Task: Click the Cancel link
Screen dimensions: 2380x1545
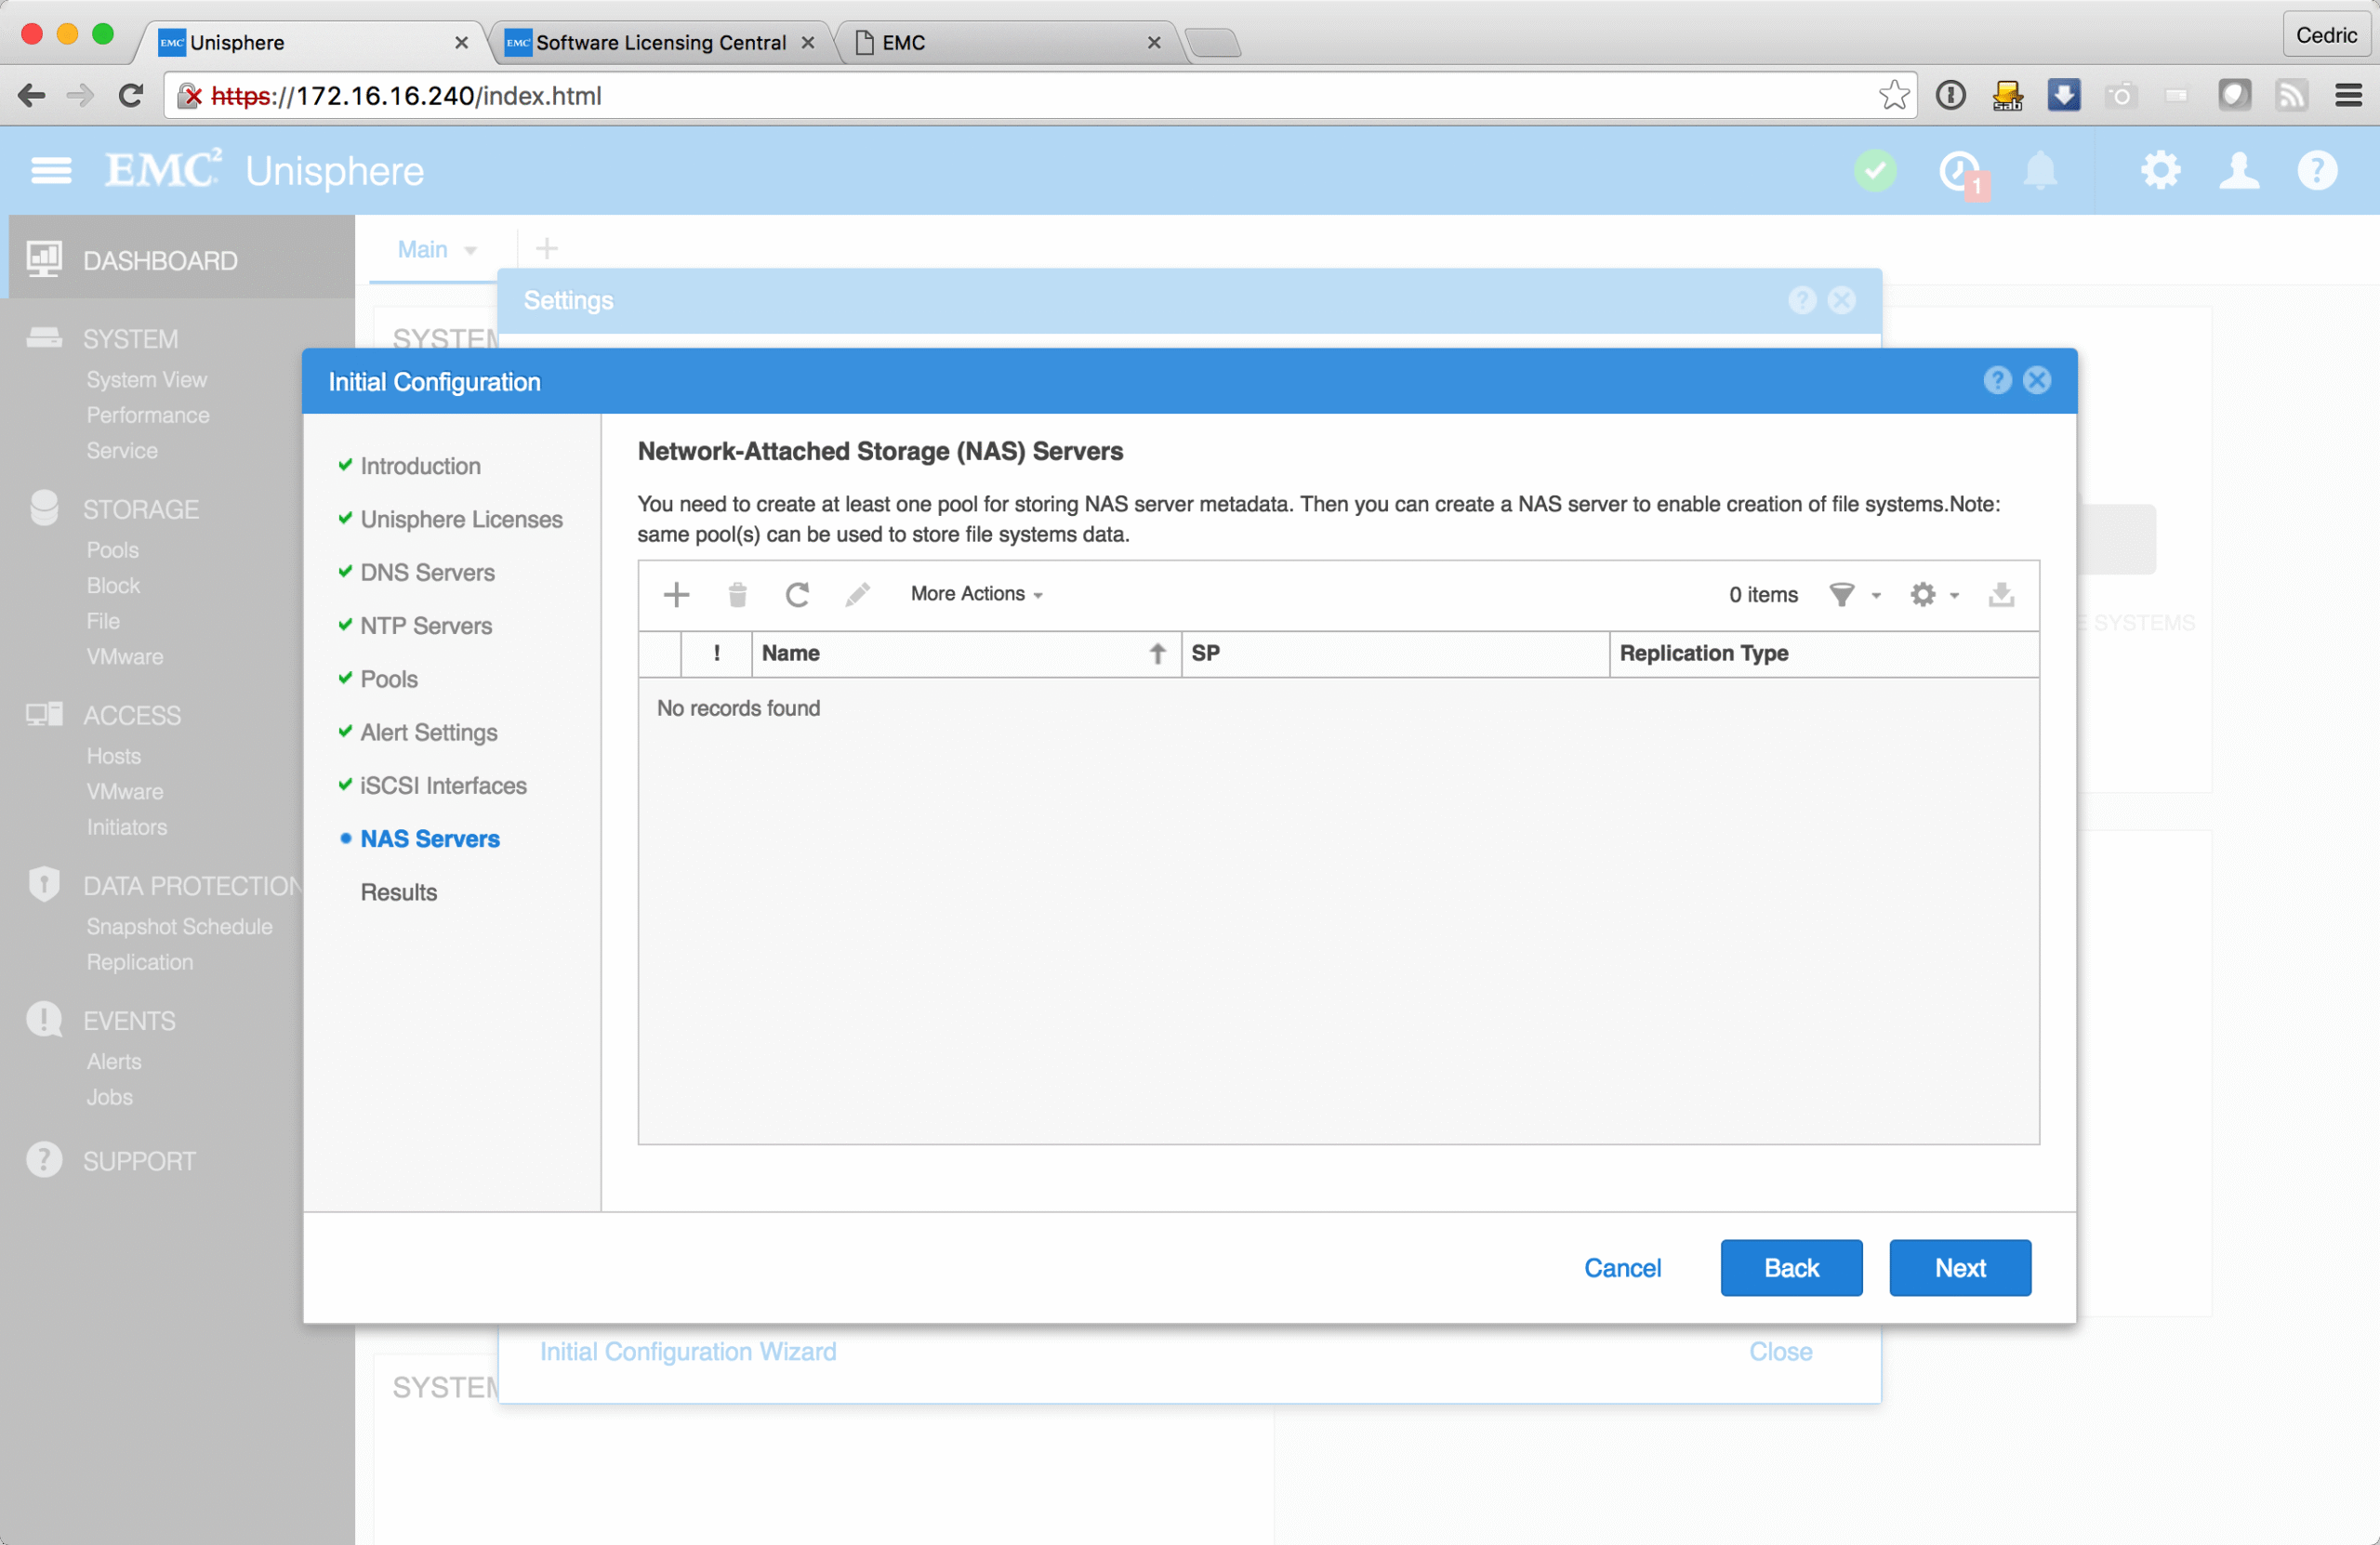Action: tap(1621, 1267)
